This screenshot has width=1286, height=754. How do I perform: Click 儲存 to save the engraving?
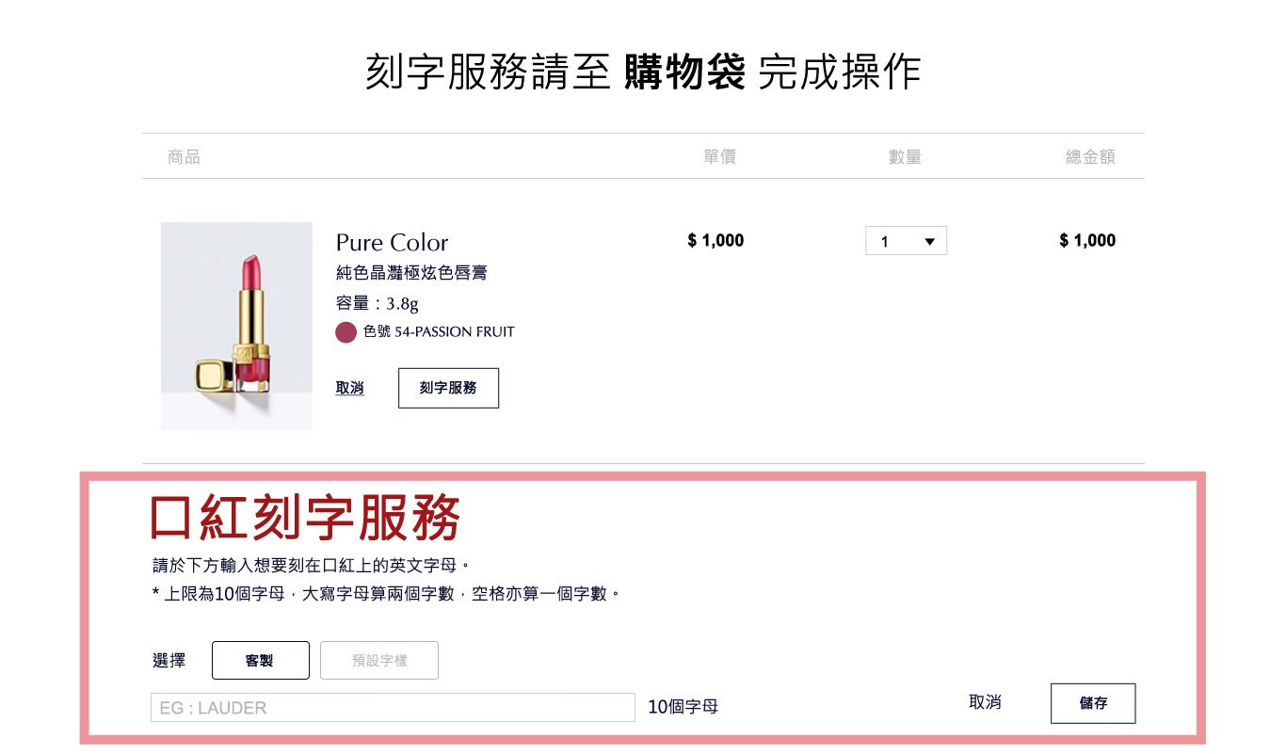1093,703
